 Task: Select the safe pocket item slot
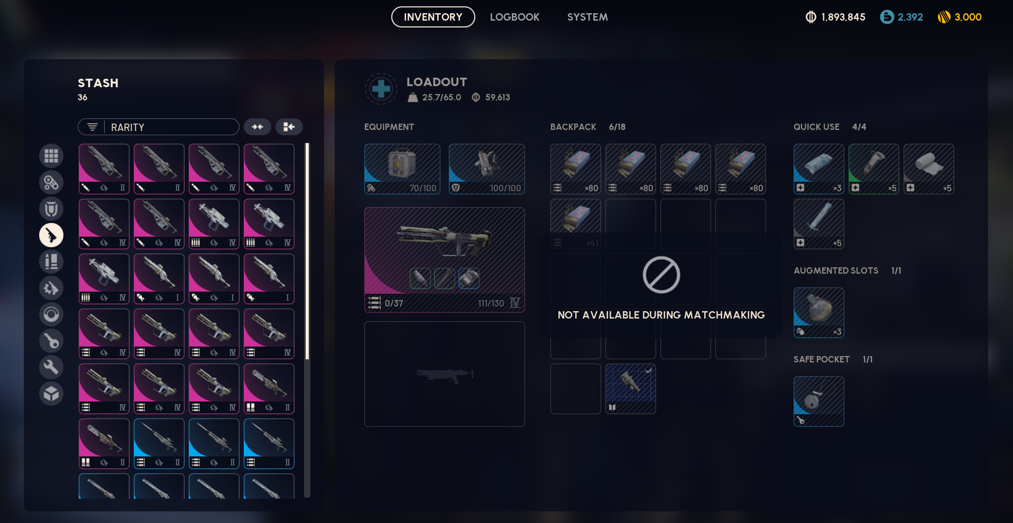(x=819, y=401)
